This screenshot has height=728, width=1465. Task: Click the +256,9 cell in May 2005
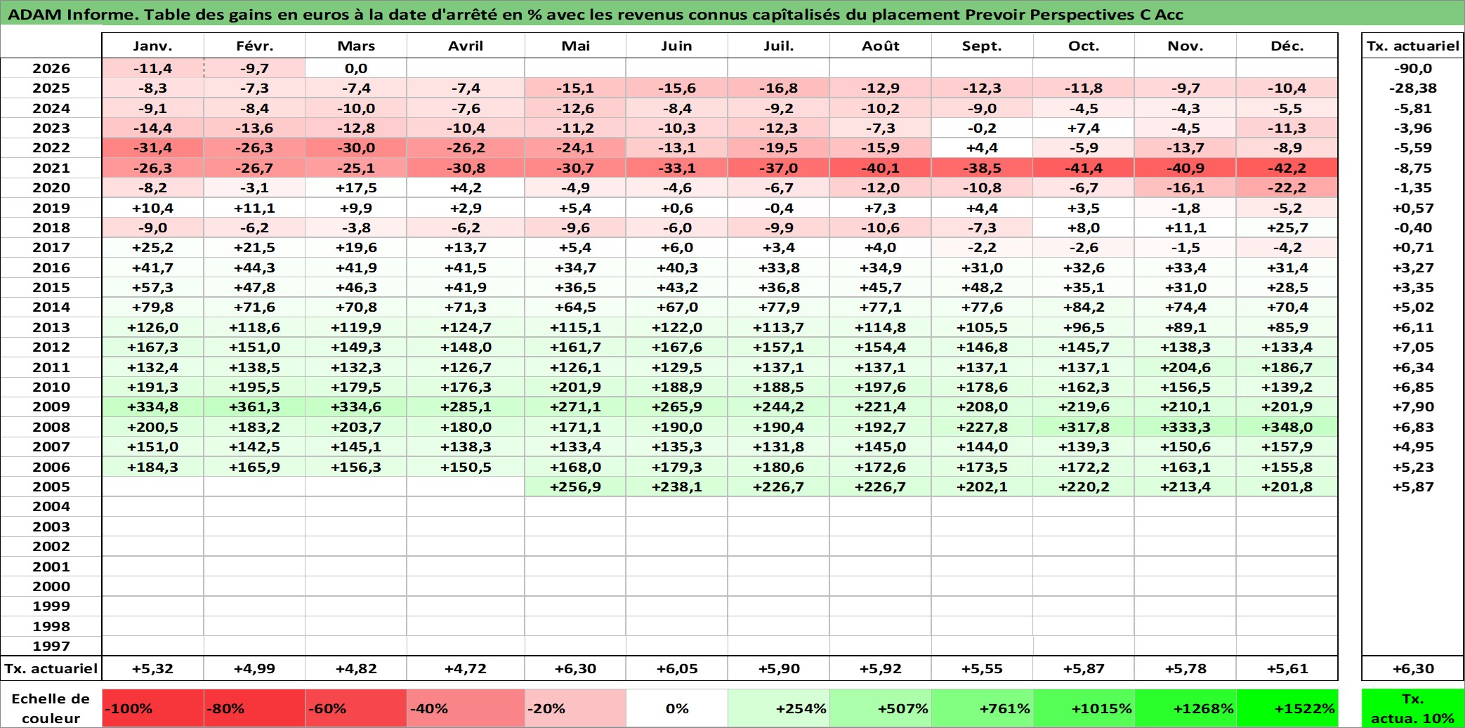pyautogui.click(x=575, y=487)
